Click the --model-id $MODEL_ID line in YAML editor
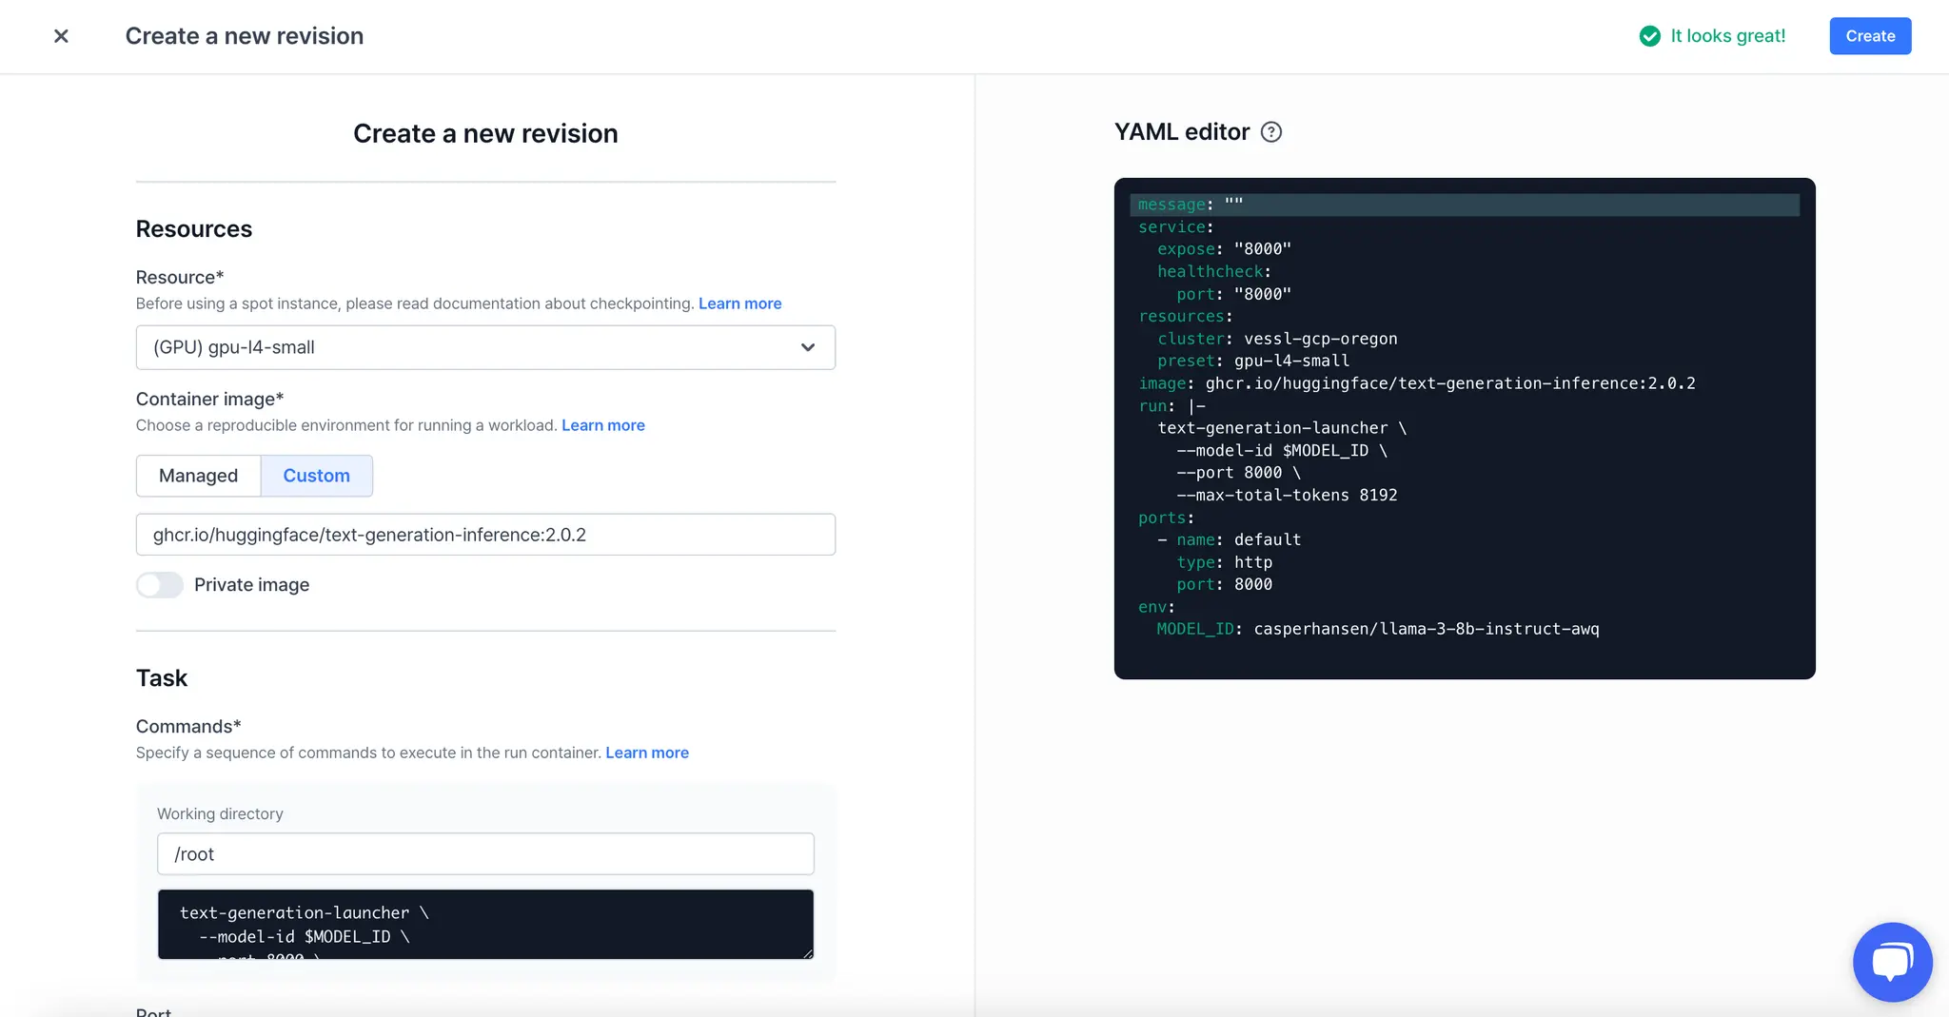Viewport: 1949px width, 1017px height. pyautogui.click(x=1282, y=450)
